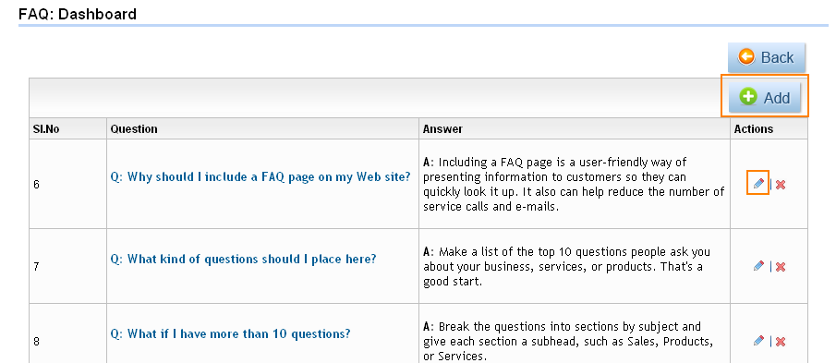Open 'What kind of questions should I place here?'
Screen dimensions: 836x363
coord(243,259)
